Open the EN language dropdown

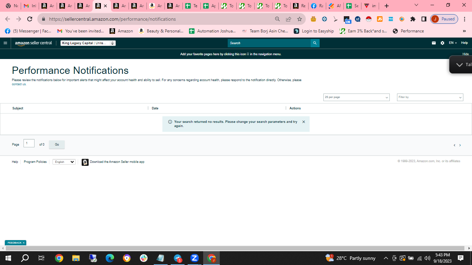click(453, 43)
